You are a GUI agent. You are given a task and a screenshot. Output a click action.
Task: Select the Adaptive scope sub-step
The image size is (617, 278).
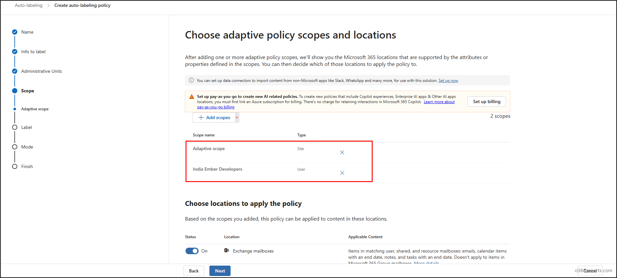pos(35,109)
